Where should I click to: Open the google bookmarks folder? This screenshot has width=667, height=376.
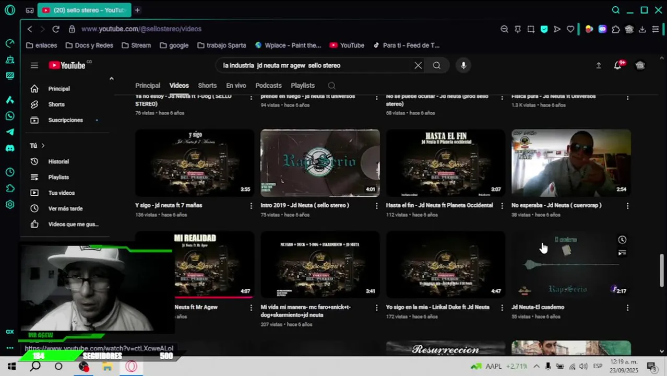pyautogui.click(x=174, y=45)
